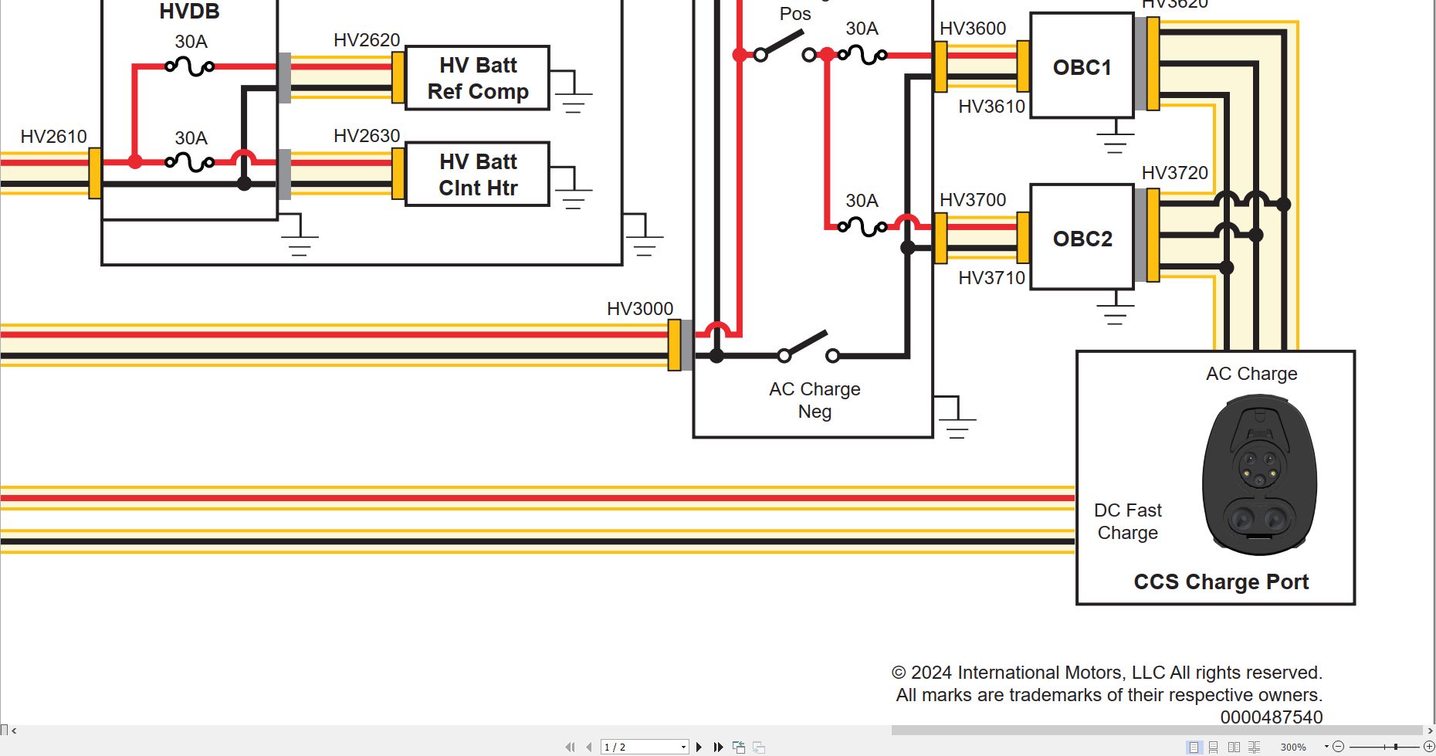This screenshot has width=1436, height=756.
Task: Open the zoom level dropdown arrow
Action: pyautogui.click(x=1326, y=746)
